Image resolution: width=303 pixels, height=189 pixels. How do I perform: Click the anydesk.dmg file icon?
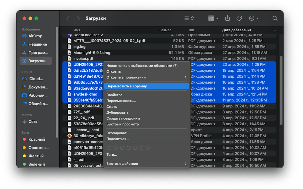[x=70, y=94]
